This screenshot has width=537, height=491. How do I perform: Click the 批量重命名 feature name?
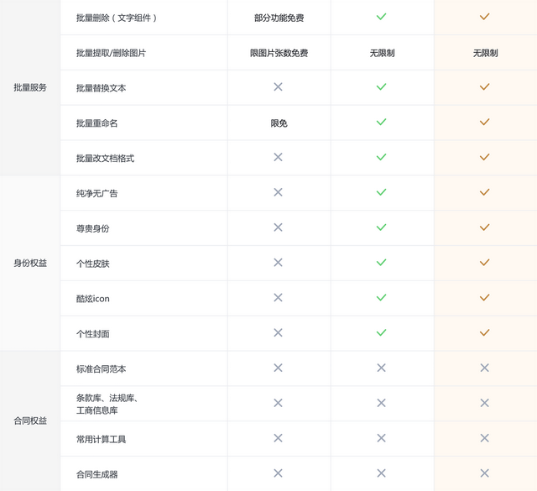[97, 123]
